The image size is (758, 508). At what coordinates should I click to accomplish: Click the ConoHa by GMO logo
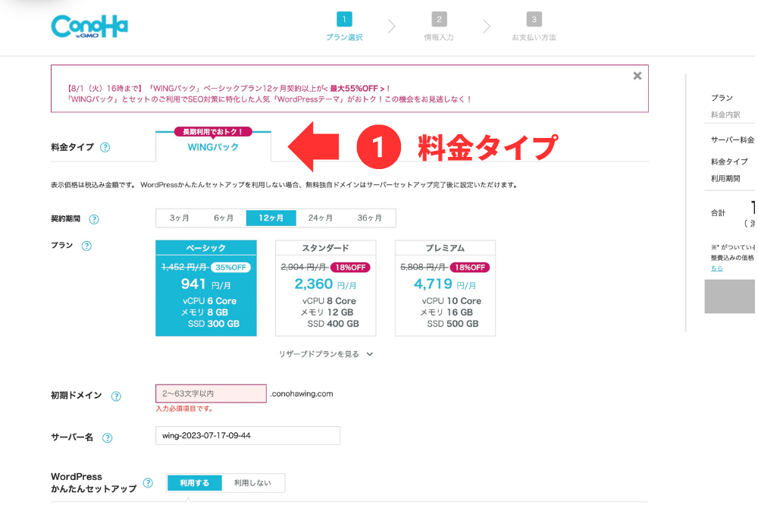(89, 27)
